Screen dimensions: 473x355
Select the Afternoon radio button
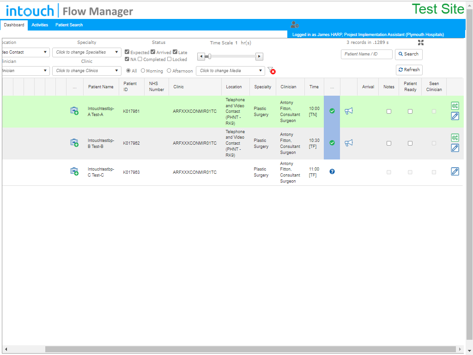(169, 71)
